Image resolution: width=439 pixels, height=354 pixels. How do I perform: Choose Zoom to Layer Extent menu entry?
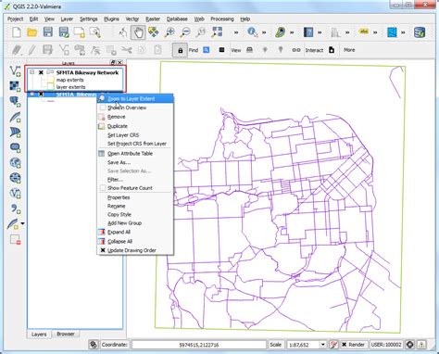[135, 99]
